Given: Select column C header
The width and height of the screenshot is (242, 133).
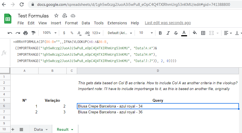Looking at the screenshot, I should [x=72, y=71].
